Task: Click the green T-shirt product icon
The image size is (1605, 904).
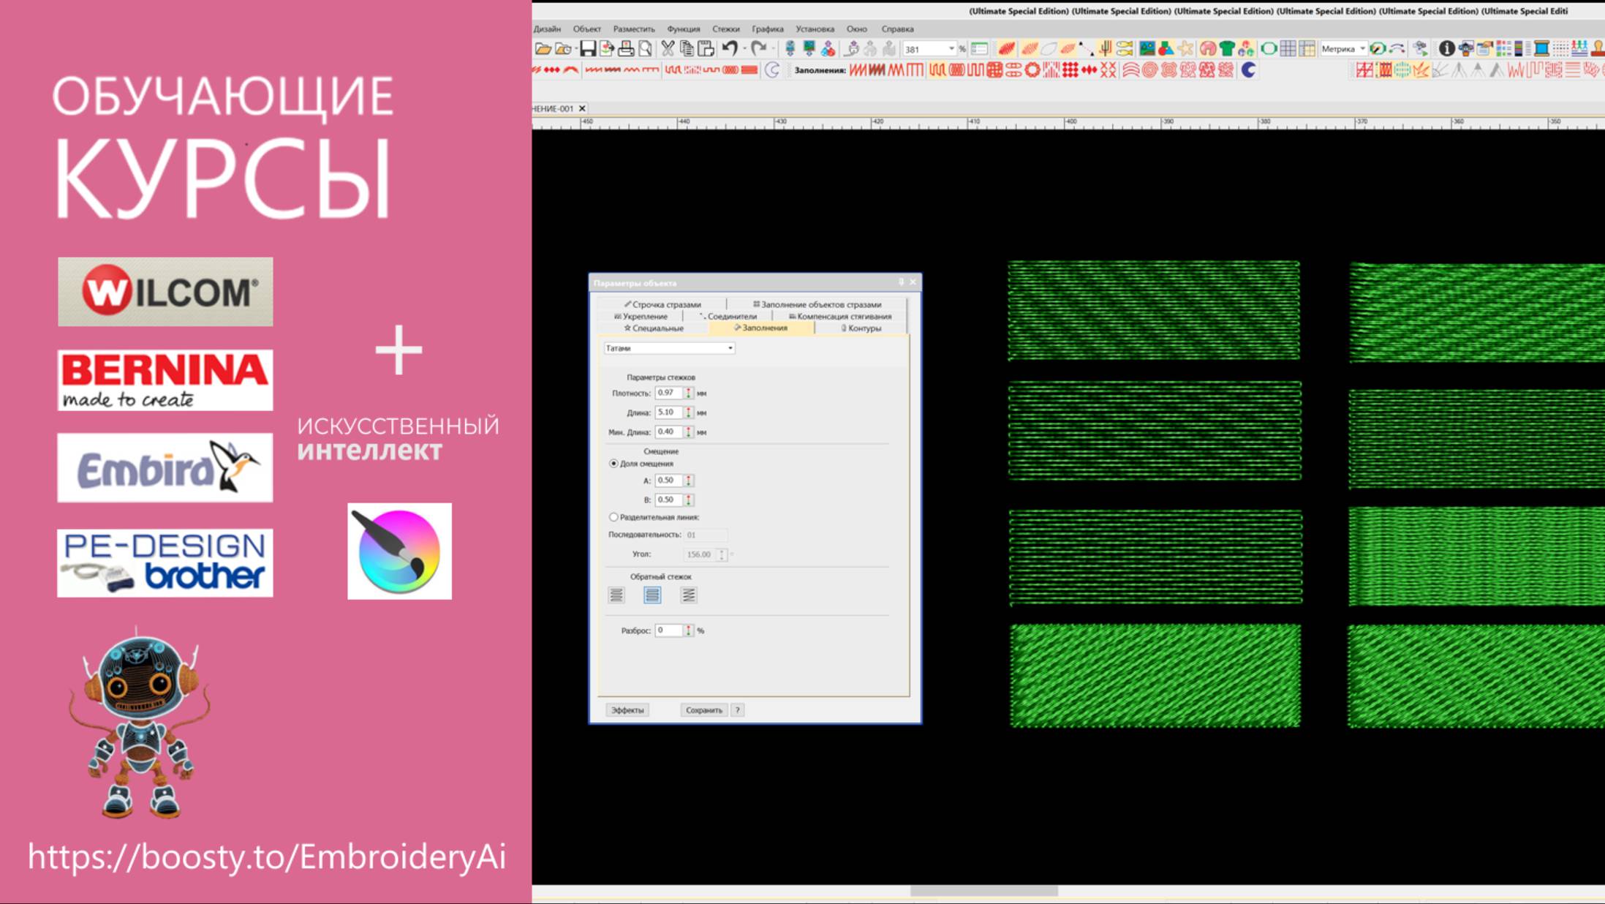Action: (x=1227, y=49)
